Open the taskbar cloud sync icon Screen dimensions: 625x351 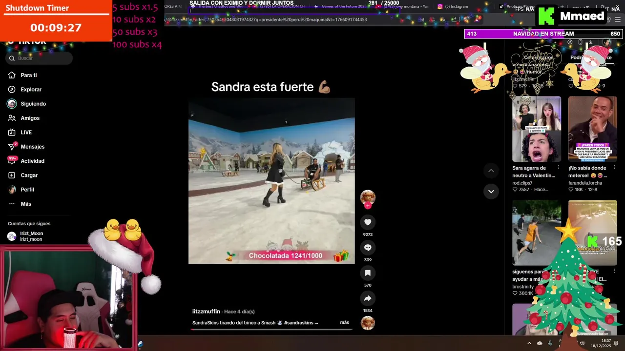pos(540,343)
